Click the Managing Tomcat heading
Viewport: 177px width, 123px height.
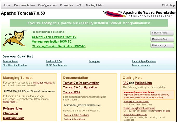point(18,78)
